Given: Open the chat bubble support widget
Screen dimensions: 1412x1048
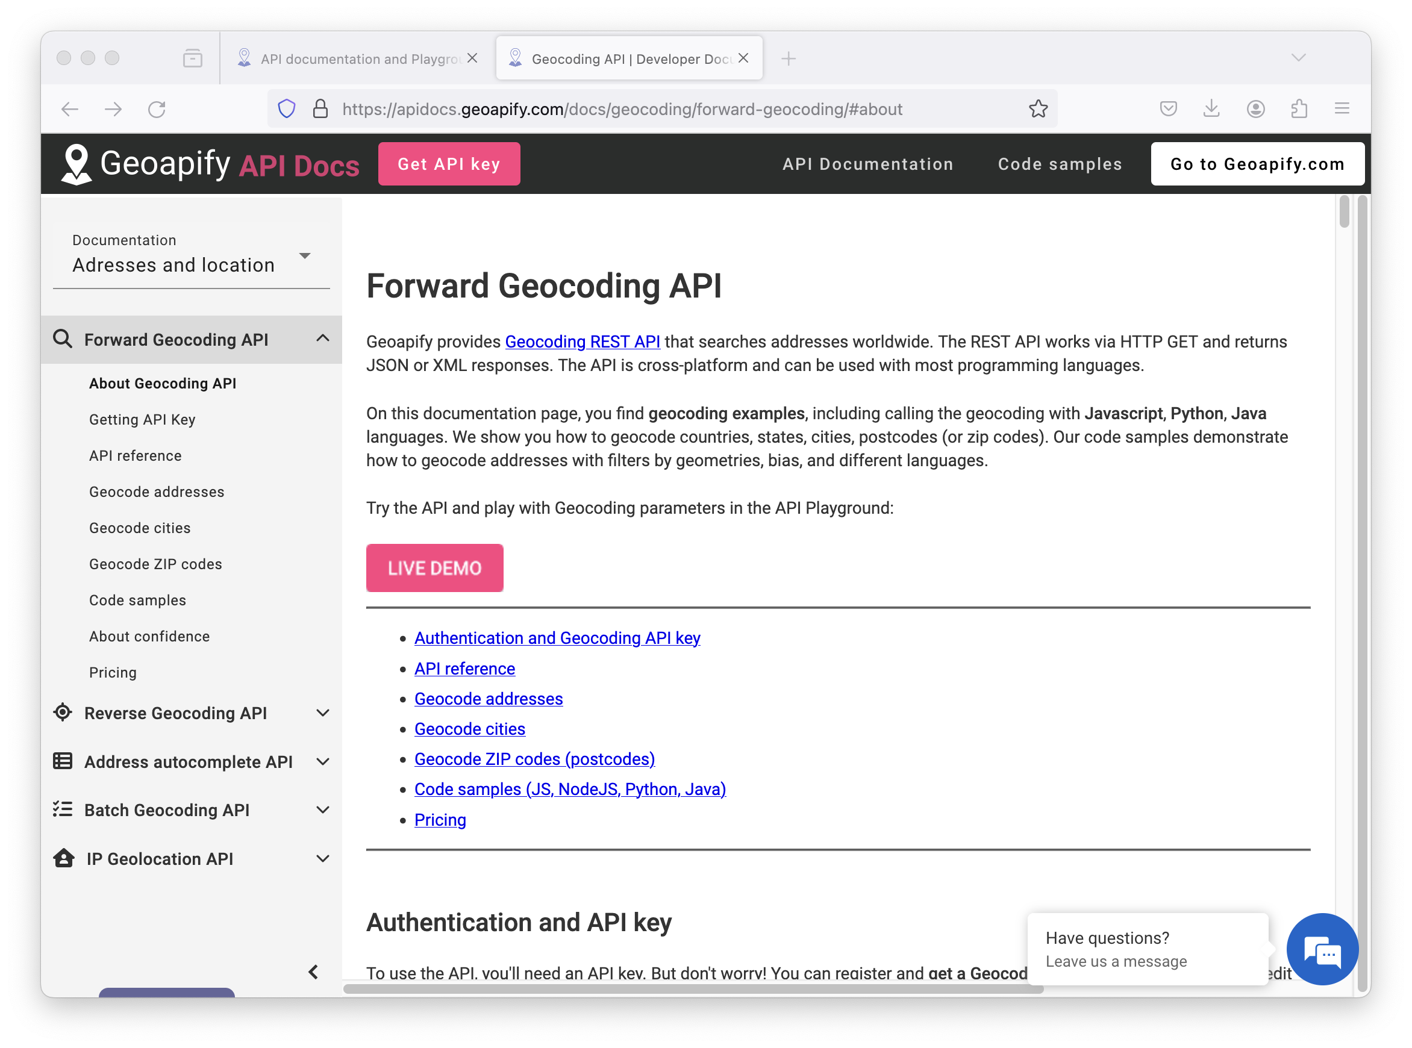Looking at the screenshot, I should [x=1322, y=949].
